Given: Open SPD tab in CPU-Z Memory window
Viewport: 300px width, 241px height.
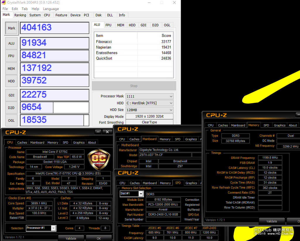Looking at the screenshot, I should (266, 125).
